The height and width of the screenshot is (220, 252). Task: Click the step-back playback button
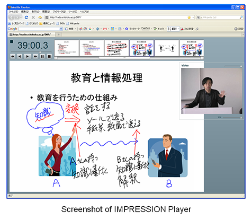pos(20,57)
